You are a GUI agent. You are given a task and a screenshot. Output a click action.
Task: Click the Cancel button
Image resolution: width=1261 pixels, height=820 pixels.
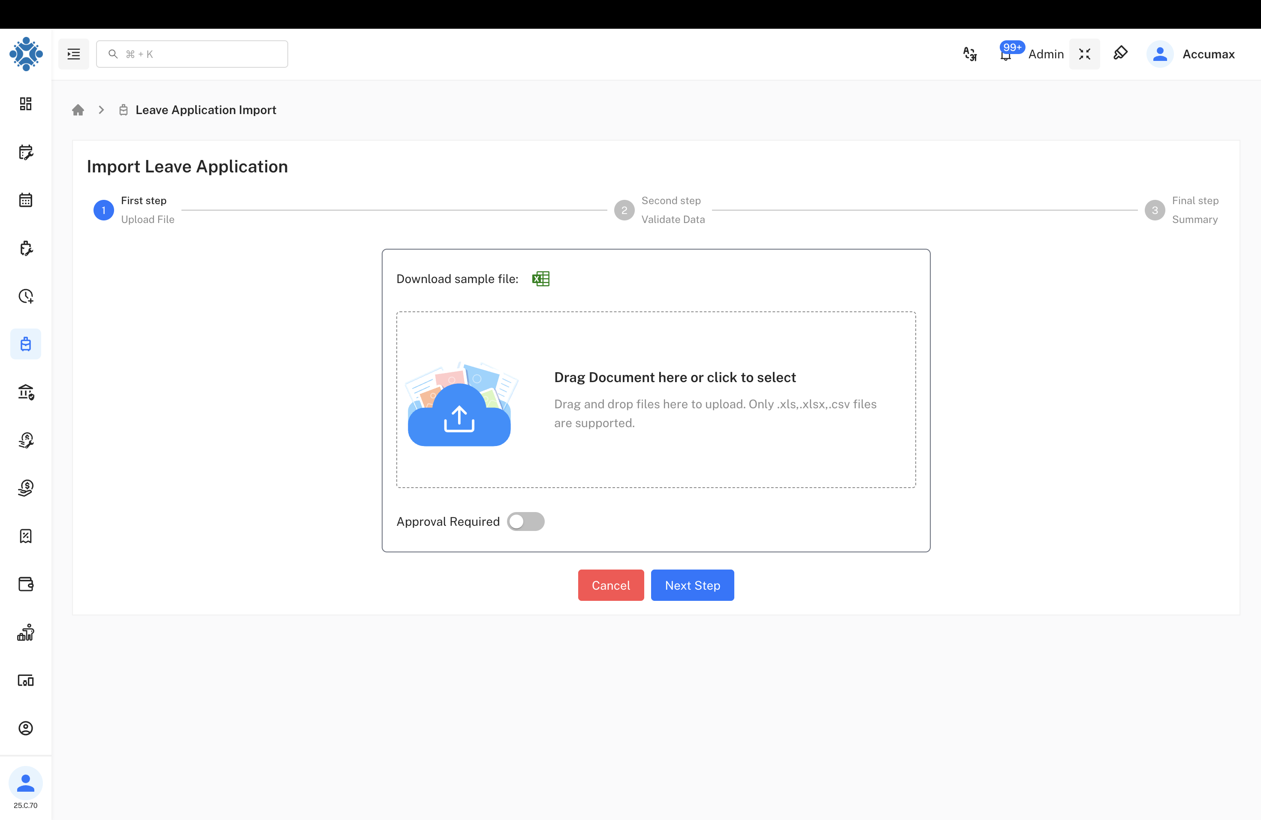[x=610, y=585]
